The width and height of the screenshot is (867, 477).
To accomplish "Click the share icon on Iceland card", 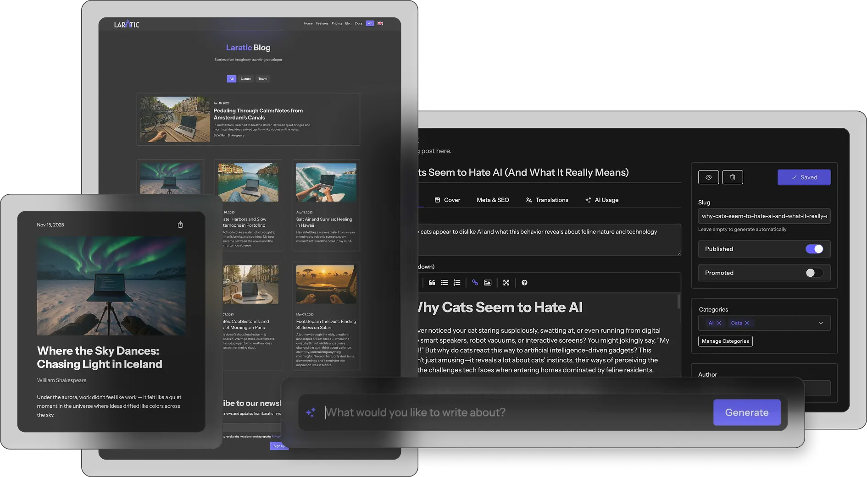I will point(180,225).
